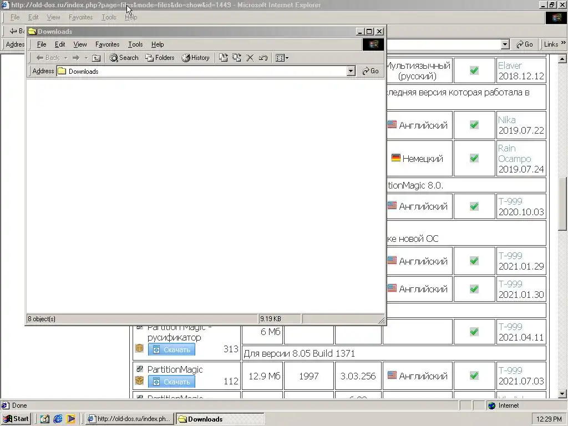Click Скачать button for PartitionMagic 3.03.256
The height and width of the screenshot is (426, 568).
pos(172,382)
